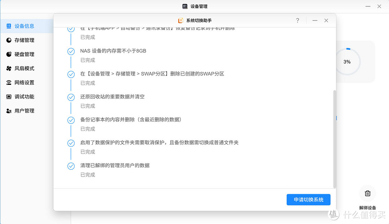Click the 申请切换系统 button

tap(308, 200)
